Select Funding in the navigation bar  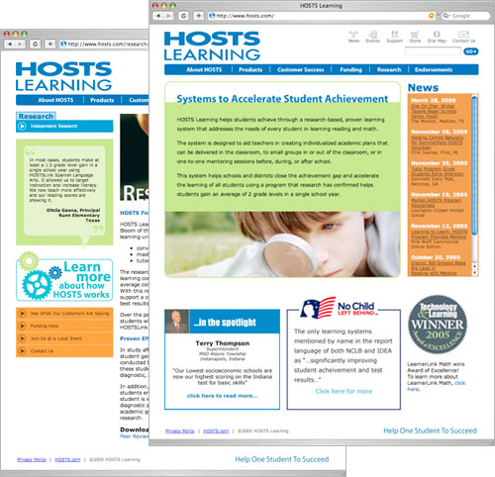[x=350, y=69]
